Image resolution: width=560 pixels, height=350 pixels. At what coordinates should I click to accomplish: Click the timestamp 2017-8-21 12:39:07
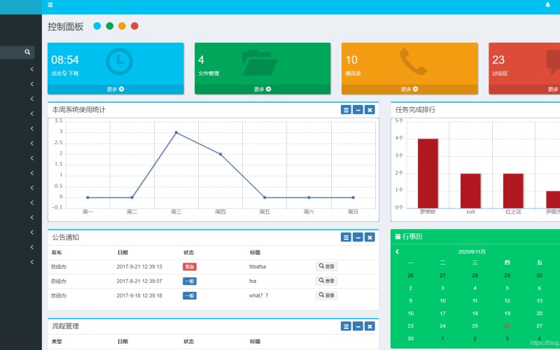pos(139,281)
